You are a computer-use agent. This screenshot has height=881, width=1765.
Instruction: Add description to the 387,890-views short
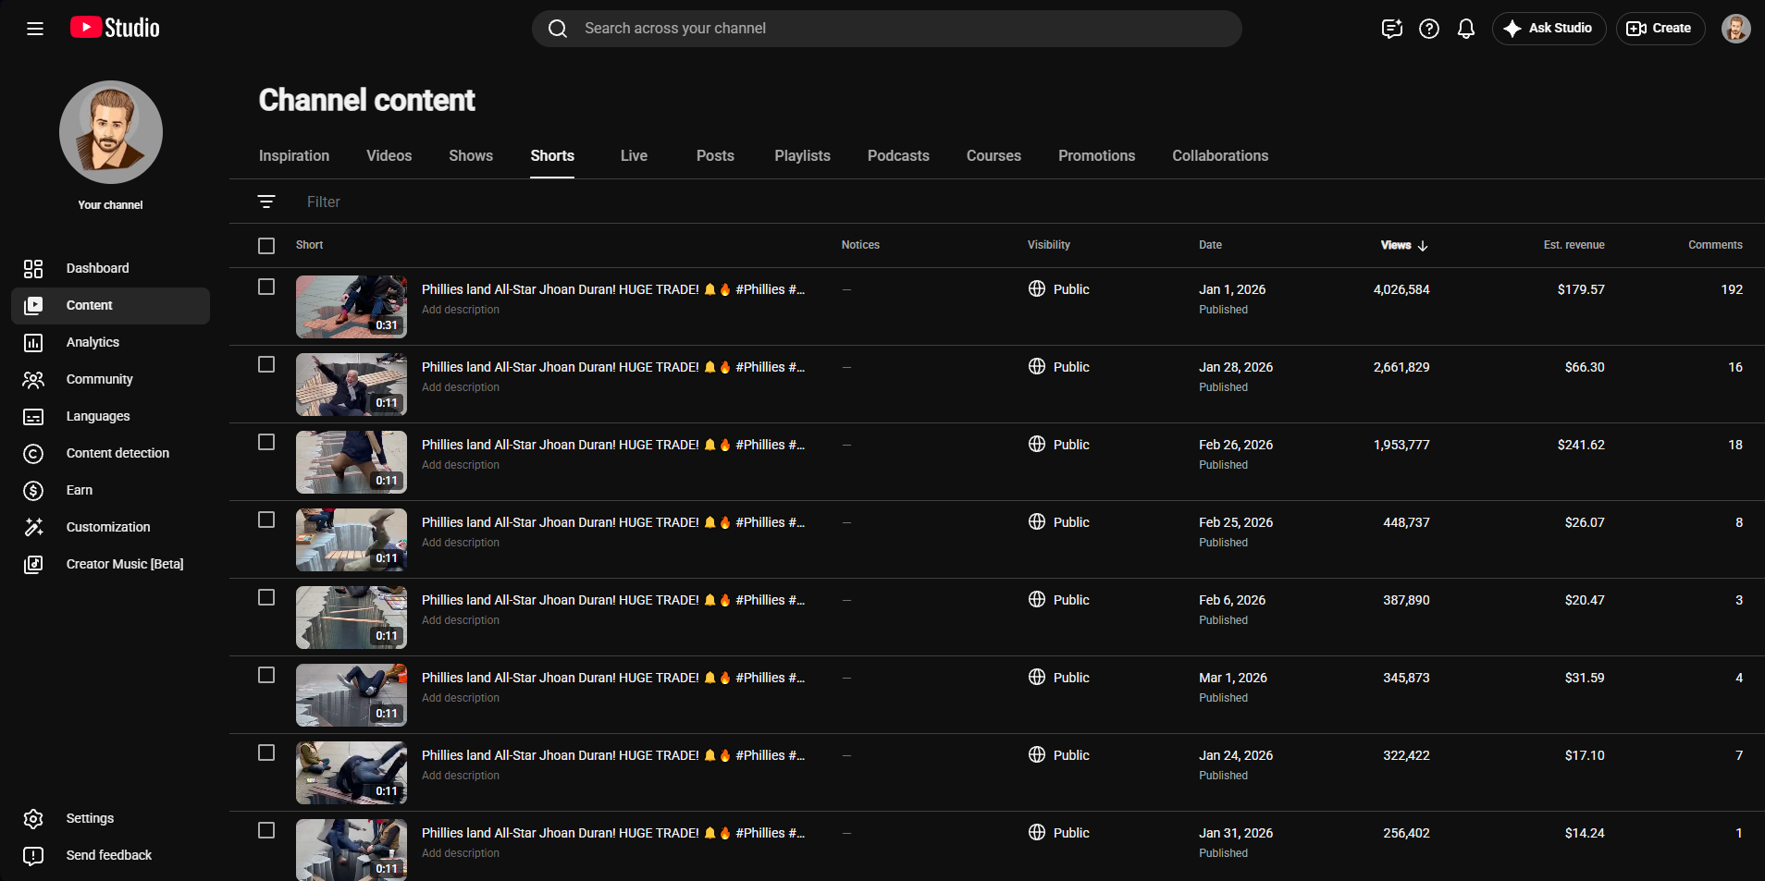click(x=461, y=620)
